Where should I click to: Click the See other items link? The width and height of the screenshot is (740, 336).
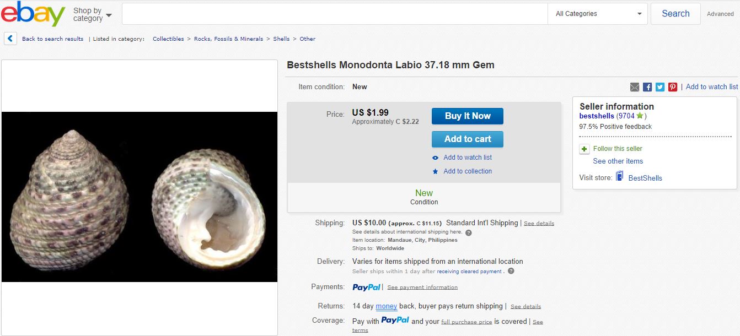618,161
